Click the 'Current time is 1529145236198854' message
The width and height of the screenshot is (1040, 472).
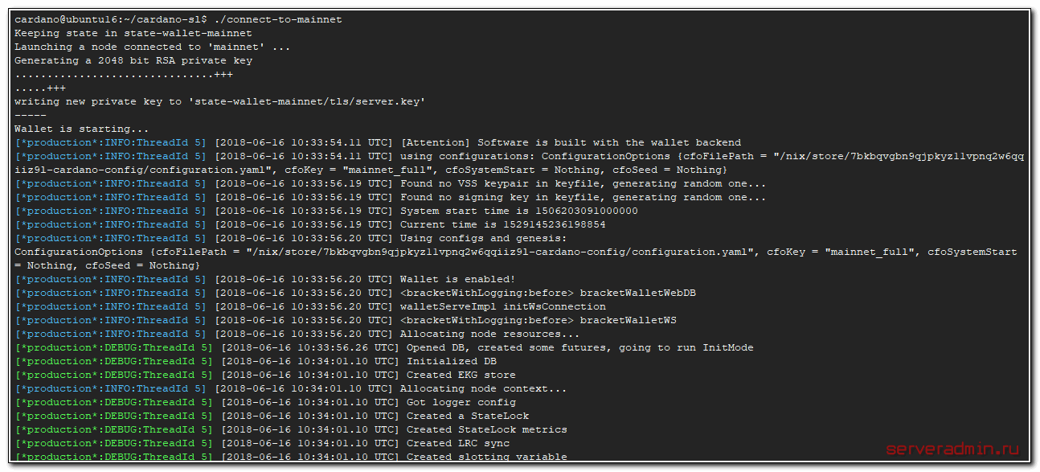click(x=502, y=224)
